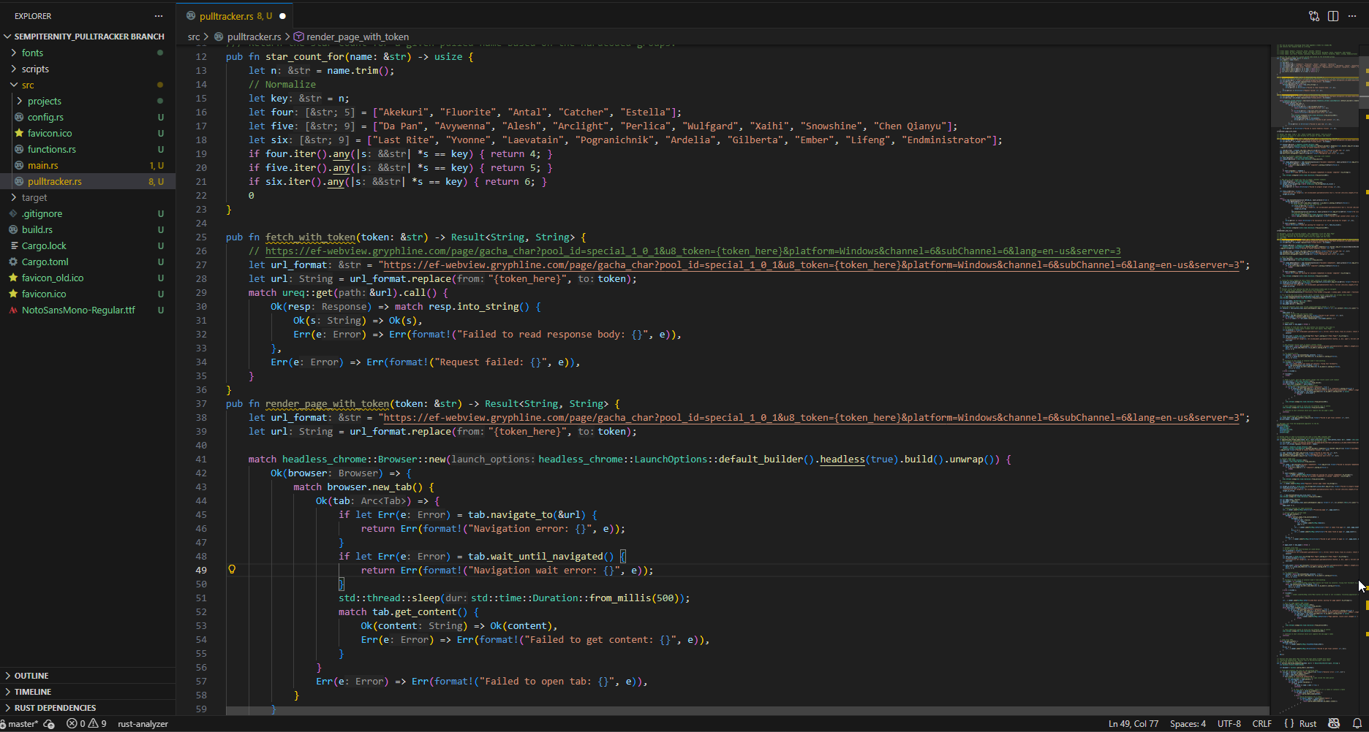This screenshot has height=732, width=1369.
Task: Collapse the src folder
Action: [x=28, y=85]
